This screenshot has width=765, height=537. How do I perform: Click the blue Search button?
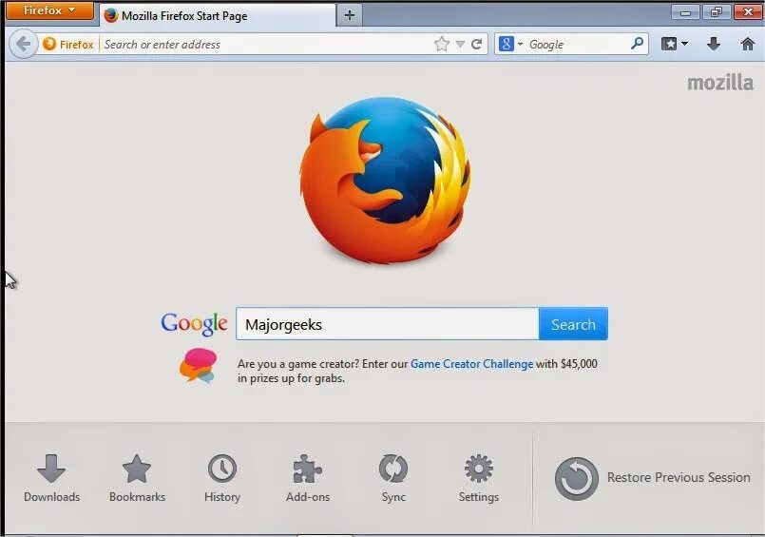[573, 324]
